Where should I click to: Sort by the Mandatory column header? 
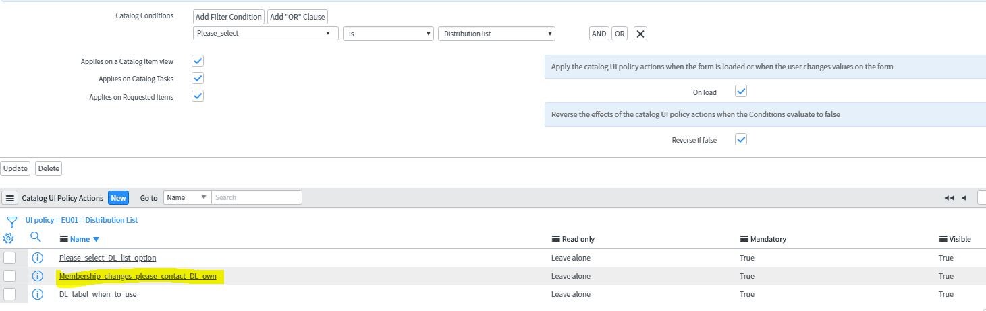click(x=768, y=239)
